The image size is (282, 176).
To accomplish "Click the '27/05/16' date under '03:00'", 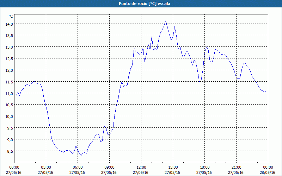I will click(45, 172).
